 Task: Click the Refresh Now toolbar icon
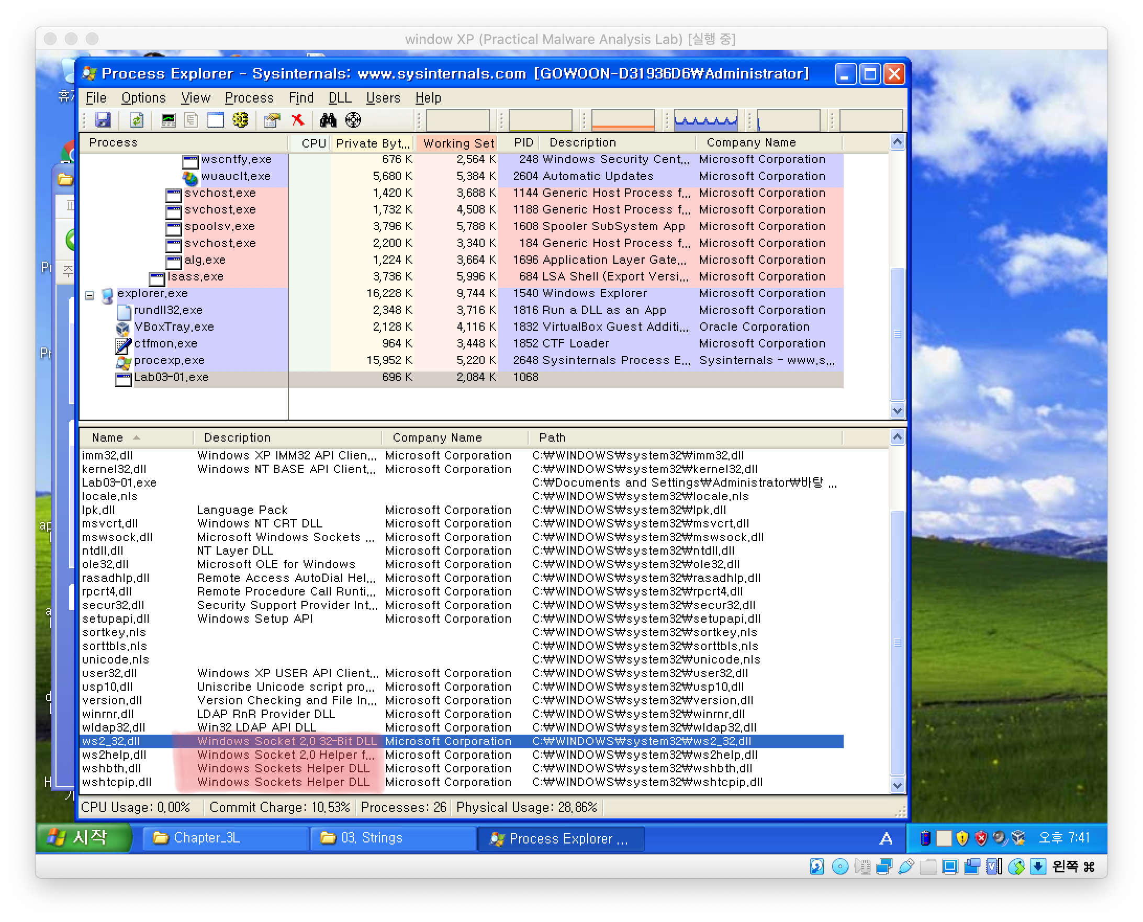[137, 120]
